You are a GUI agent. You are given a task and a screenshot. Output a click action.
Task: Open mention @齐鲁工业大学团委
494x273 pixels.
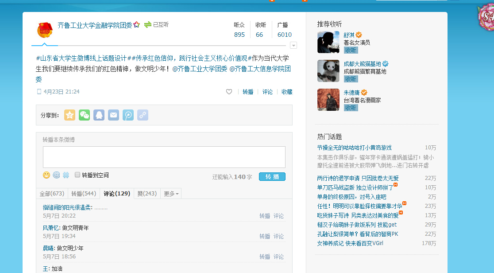pos(200,69)
